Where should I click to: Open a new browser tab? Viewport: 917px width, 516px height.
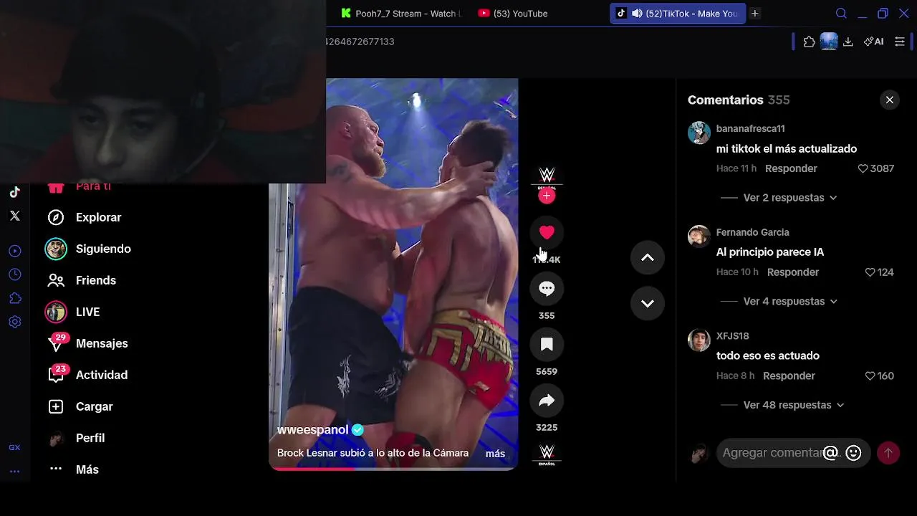[x=754, y=14]
